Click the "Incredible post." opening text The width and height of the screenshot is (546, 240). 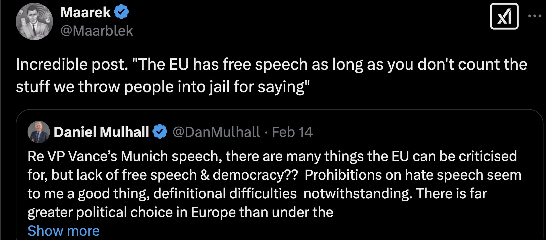pyautogui.click(x=72, y=64)
